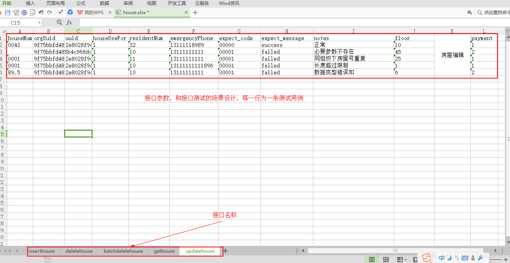Click the horizontal scrollbar right arrow
The height and width of the screenshot is (263, 510).
[496, 251]
